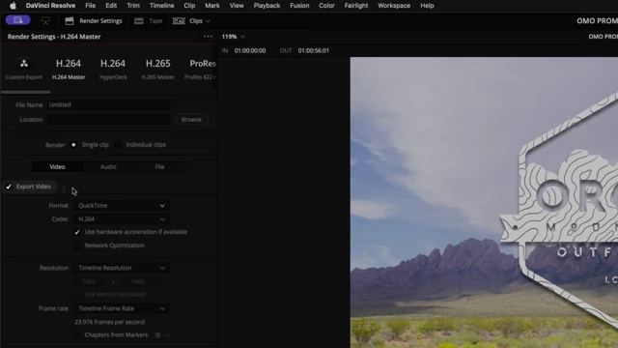618x348 pixels.
Task: Click the File Name field
Action: [108, 104]
